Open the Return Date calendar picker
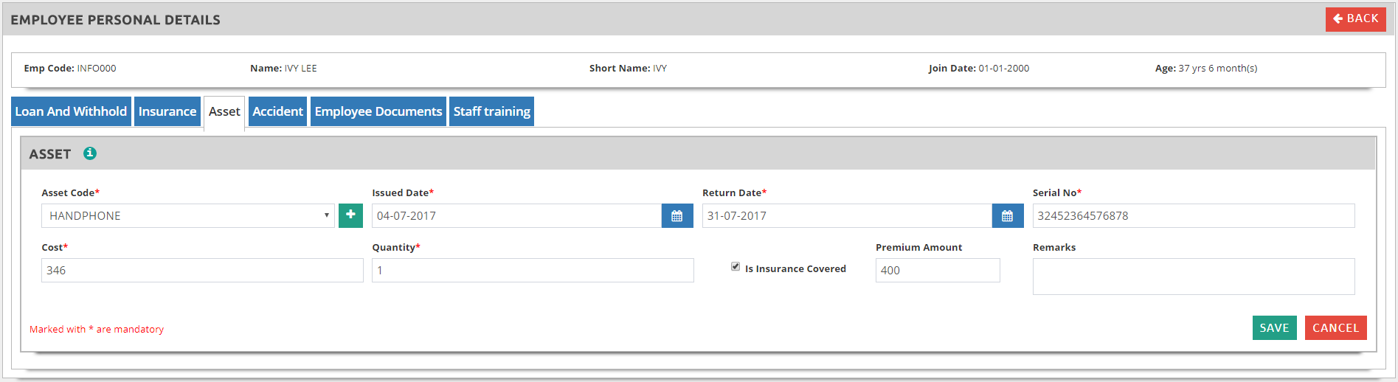The width and height of the screenshot is (1398, 382). point(1007,216)
